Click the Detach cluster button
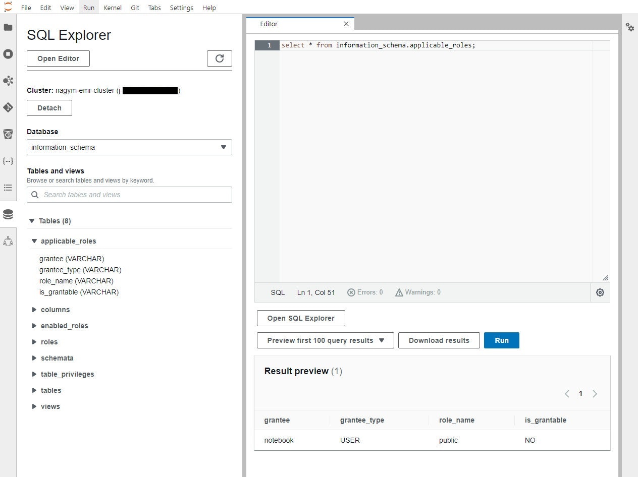The height and width of the screenshot is (477, 638). (49, 108)
